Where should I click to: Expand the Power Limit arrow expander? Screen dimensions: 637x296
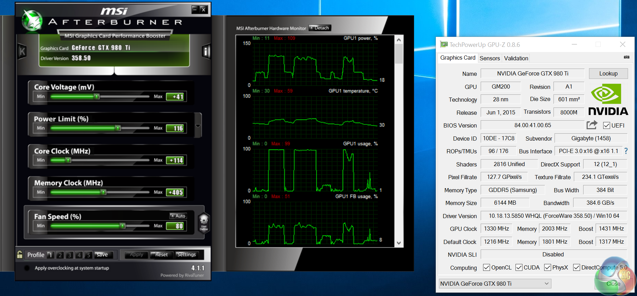[x=198, y=126]
